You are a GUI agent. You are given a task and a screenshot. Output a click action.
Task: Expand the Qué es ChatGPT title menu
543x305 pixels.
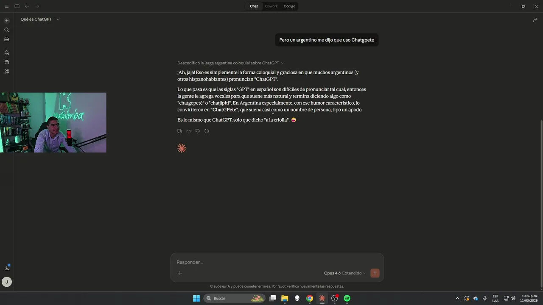(x=40, y=19)
